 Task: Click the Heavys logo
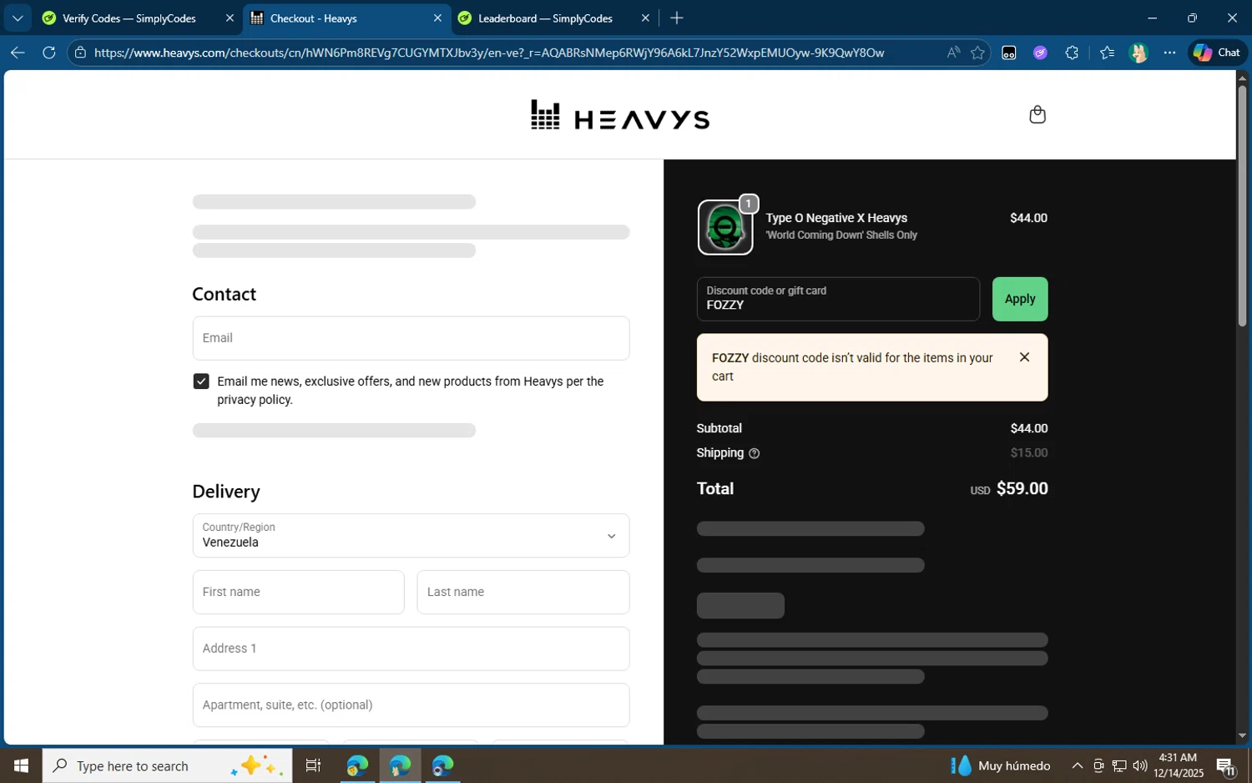620,115
